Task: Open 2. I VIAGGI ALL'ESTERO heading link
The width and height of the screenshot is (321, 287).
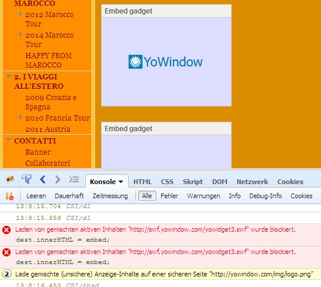Action: (39, 81)
